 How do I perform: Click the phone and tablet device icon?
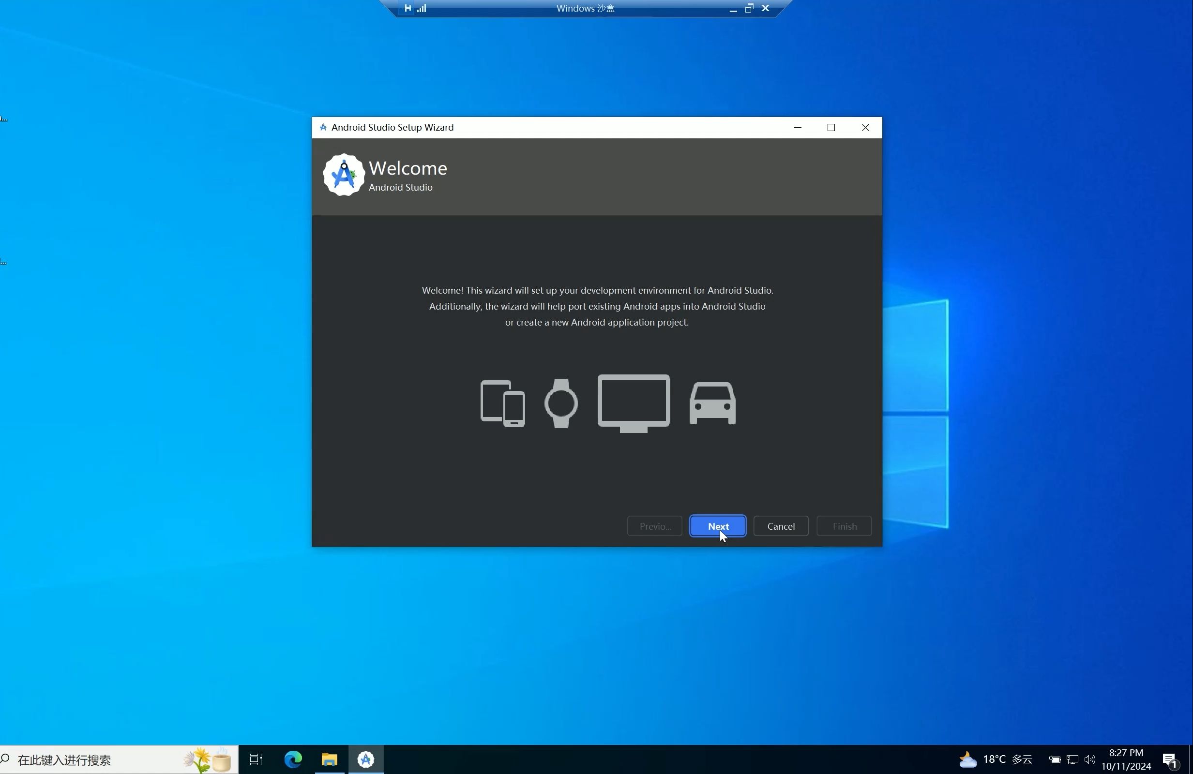tap(503, 403)
